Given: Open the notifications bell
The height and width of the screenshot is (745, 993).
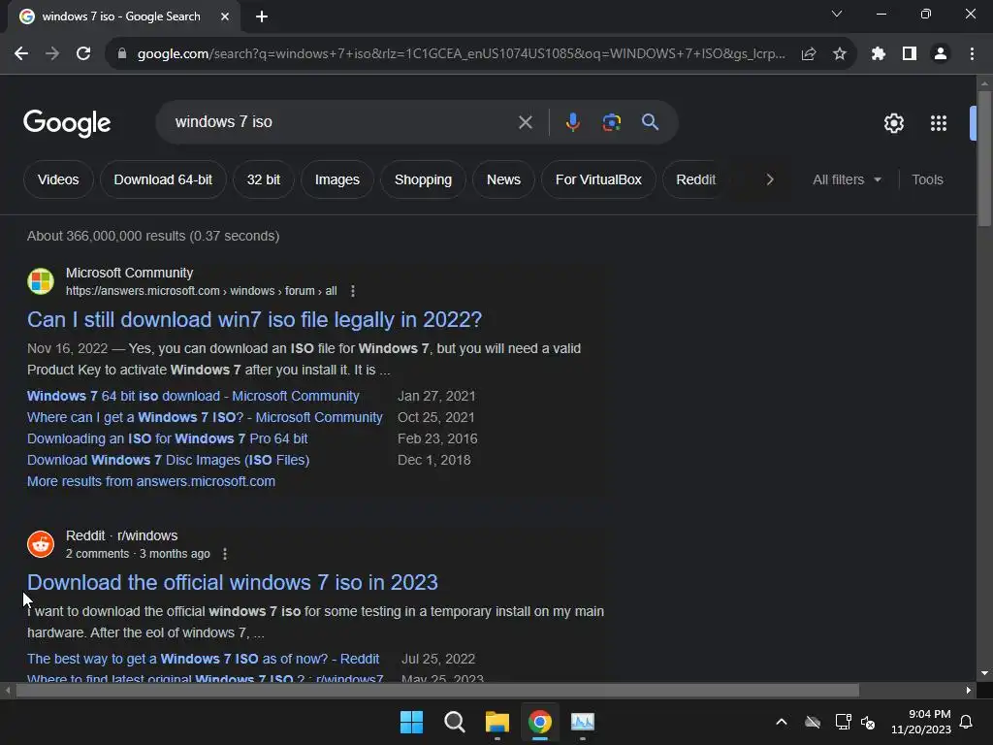Looking at the screenshot, I should [967, 722].
